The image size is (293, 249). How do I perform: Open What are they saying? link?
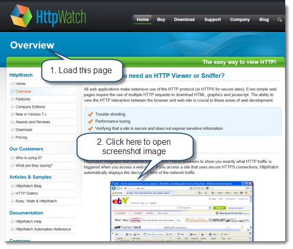(x=34, y=165)
